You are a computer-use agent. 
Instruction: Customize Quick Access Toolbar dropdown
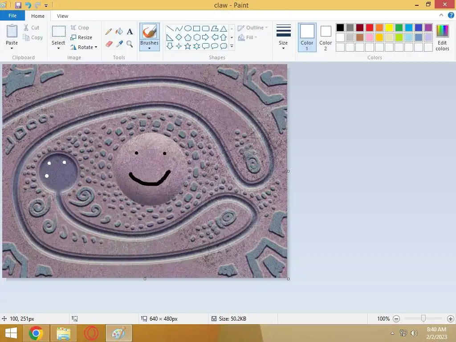(x=46, y=5)
